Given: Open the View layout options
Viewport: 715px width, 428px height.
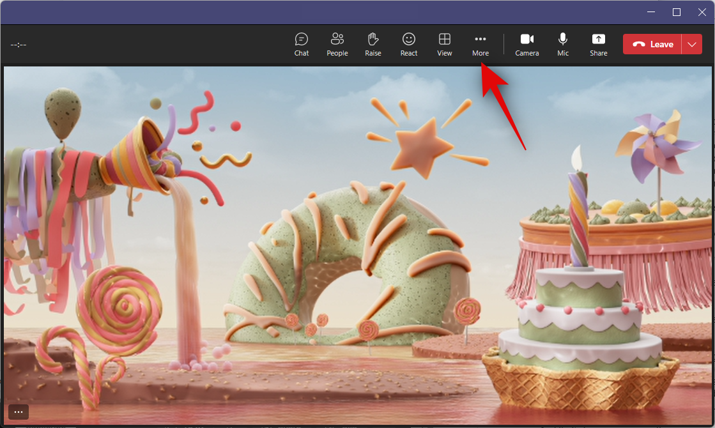Looking at the screenshot, I should (x=445, y=44).
